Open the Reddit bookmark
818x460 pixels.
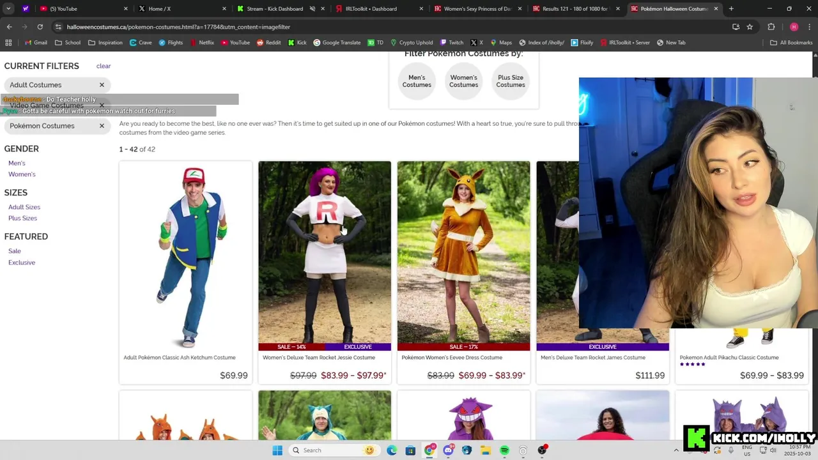(268, 43)
